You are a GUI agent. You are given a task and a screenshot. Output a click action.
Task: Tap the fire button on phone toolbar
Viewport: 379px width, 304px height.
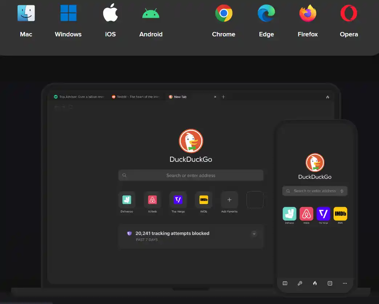pyautogui.click(x=315, y=283)
